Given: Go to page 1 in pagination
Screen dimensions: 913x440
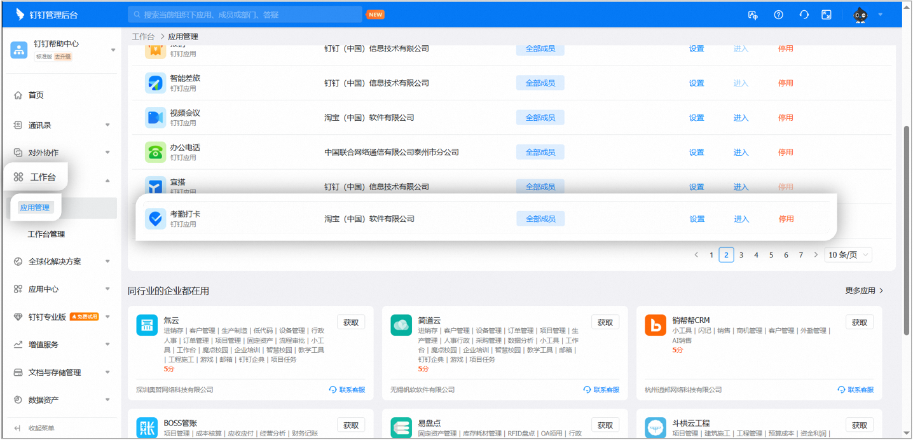Looking at the screenshot, I should tap(711, 255).
